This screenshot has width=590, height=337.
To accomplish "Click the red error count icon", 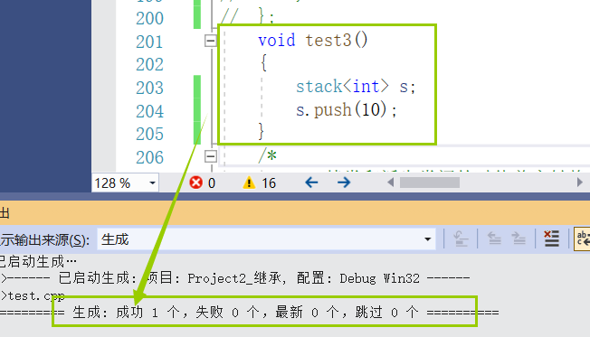I will pyautogui.click(x=195, y=183).
